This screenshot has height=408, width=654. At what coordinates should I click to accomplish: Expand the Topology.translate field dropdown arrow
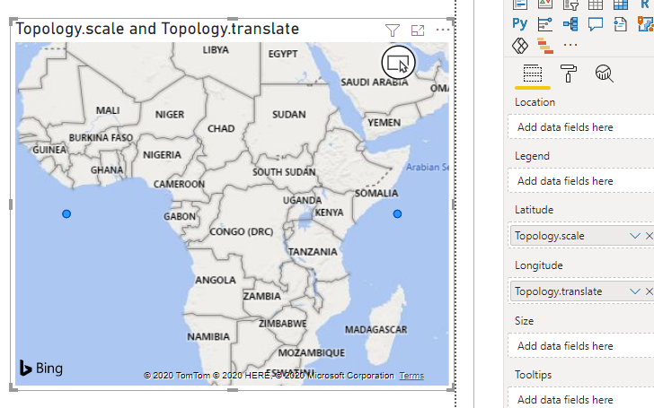pyautogui.click(x=635, y=291)
